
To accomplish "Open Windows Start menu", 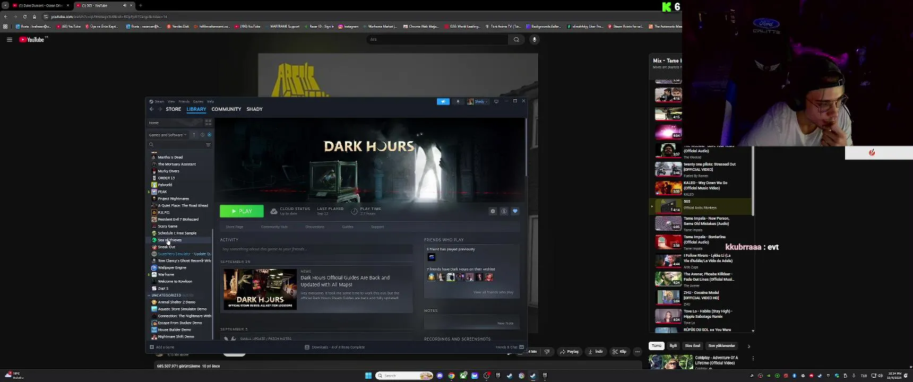I will click(368, 376).
